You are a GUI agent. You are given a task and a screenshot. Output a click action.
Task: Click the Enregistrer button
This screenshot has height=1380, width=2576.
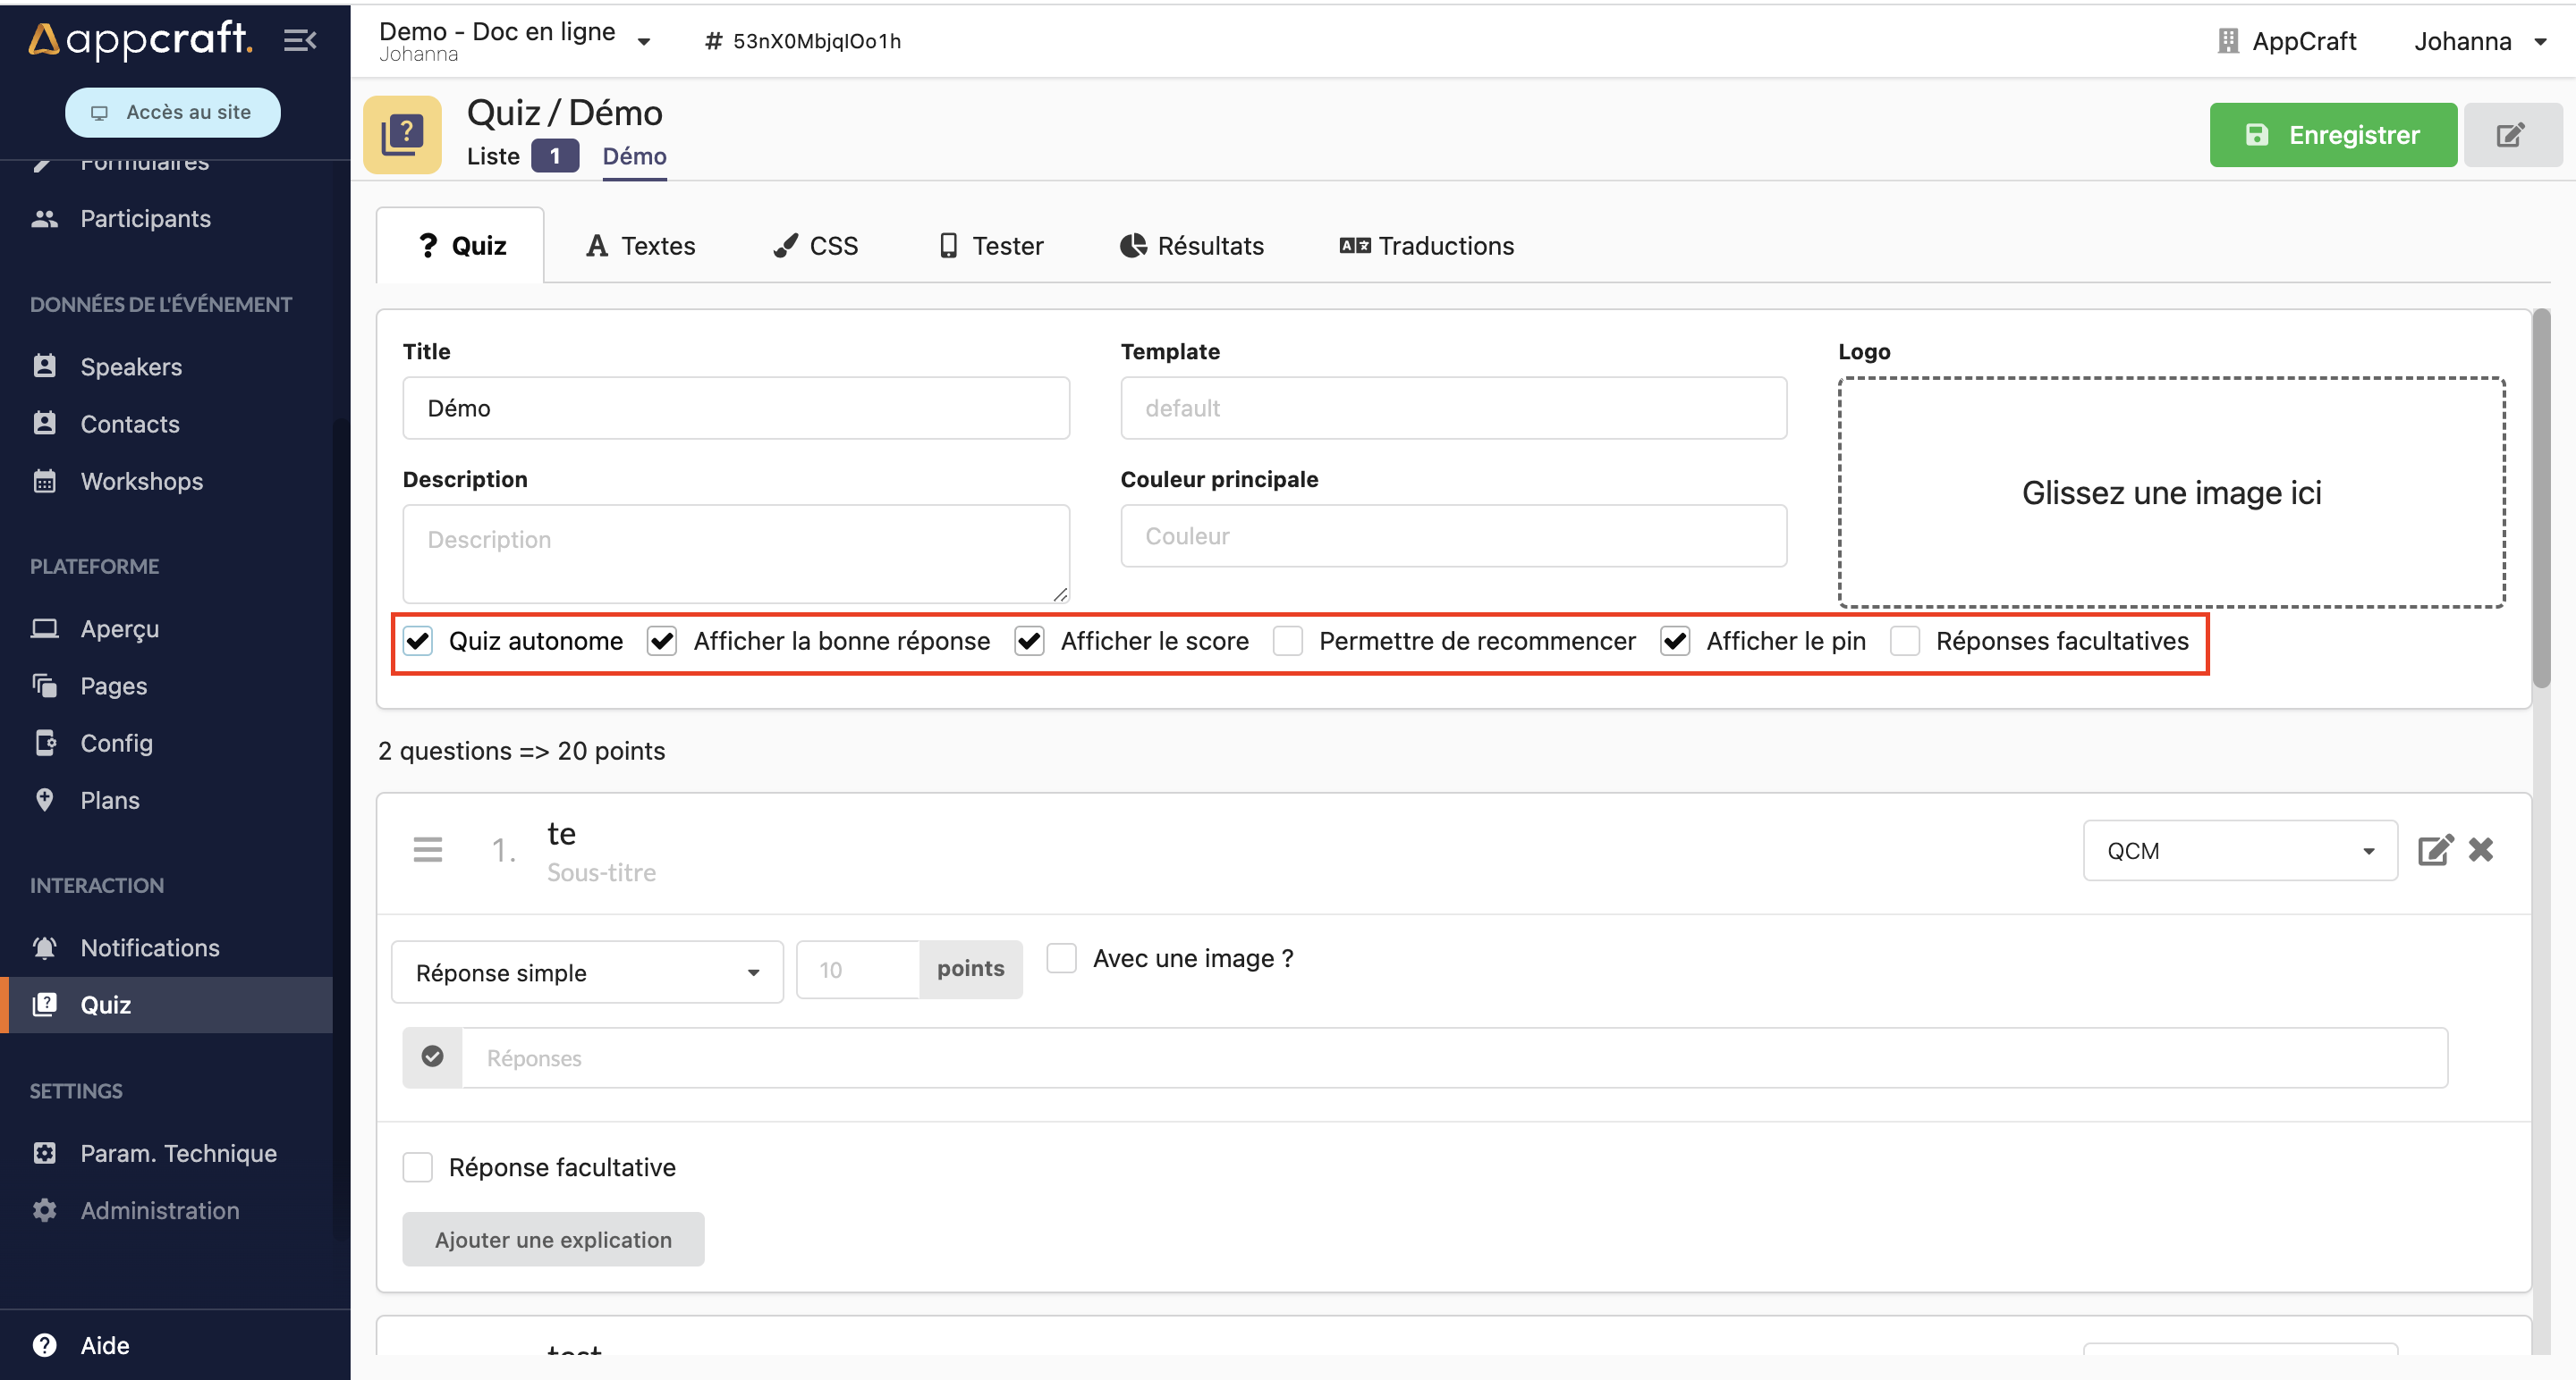(x=2333, y=136)
